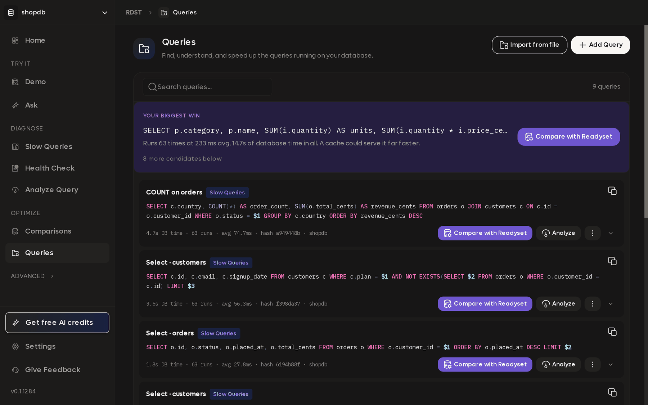This screenshot has height=405, width=648.
Task: Click the Settings gear icon
Action: click(x=15, y=346)
